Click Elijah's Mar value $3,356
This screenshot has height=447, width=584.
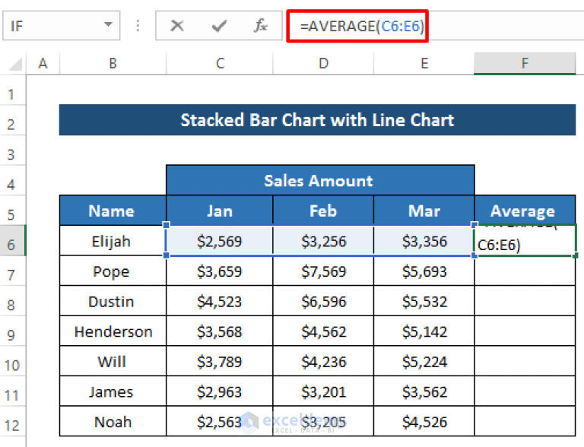424,241
